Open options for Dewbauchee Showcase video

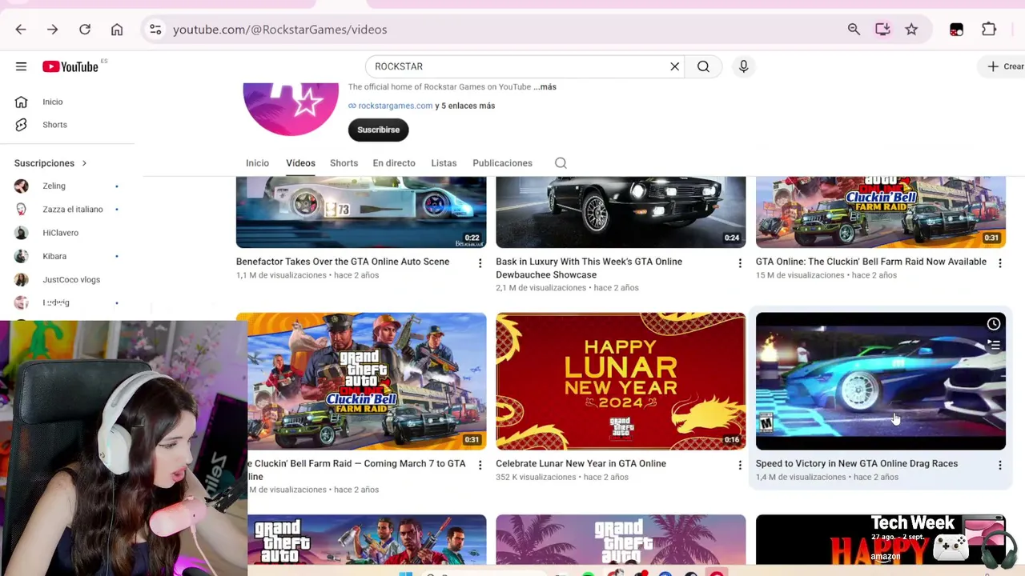point(740,262)
